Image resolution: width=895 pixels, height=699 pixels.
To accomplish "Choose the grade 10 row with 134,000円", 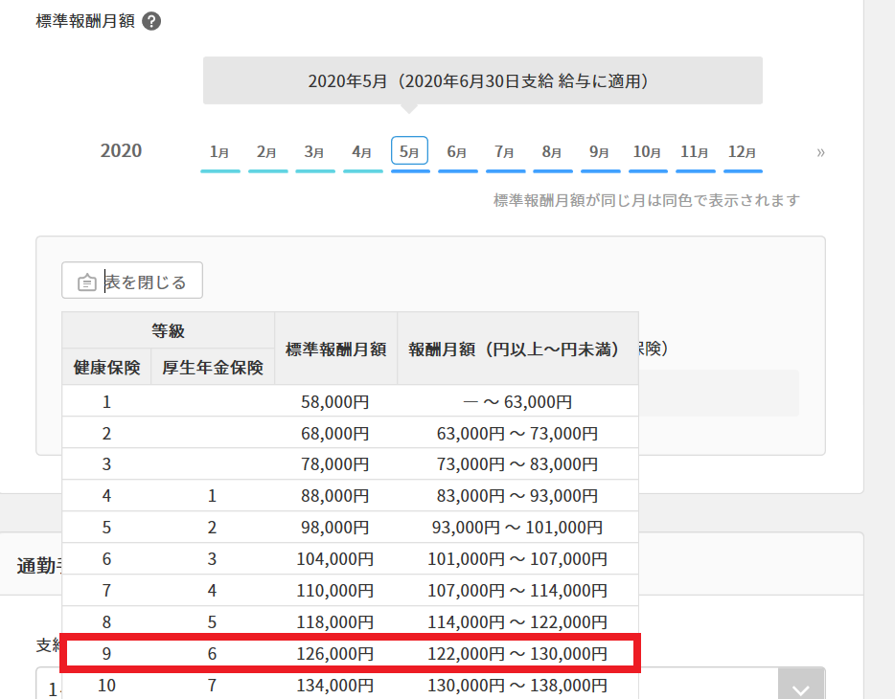I will point(350,686).
